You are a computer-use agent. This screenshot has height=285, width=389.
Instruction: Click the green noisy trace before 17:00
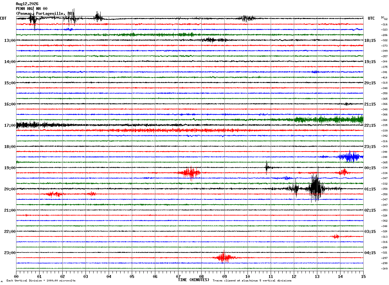tap(328, 119)
